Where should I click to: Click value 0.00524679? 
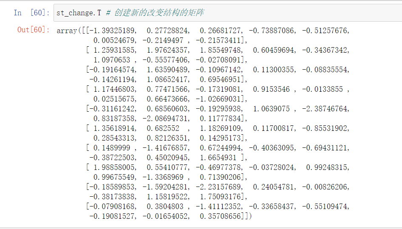[114, 40]
